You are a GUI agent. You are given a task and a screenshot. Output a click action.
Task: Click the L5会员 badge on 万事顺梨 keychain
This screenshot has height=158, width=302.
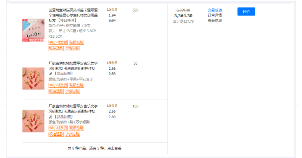(112, 106)
